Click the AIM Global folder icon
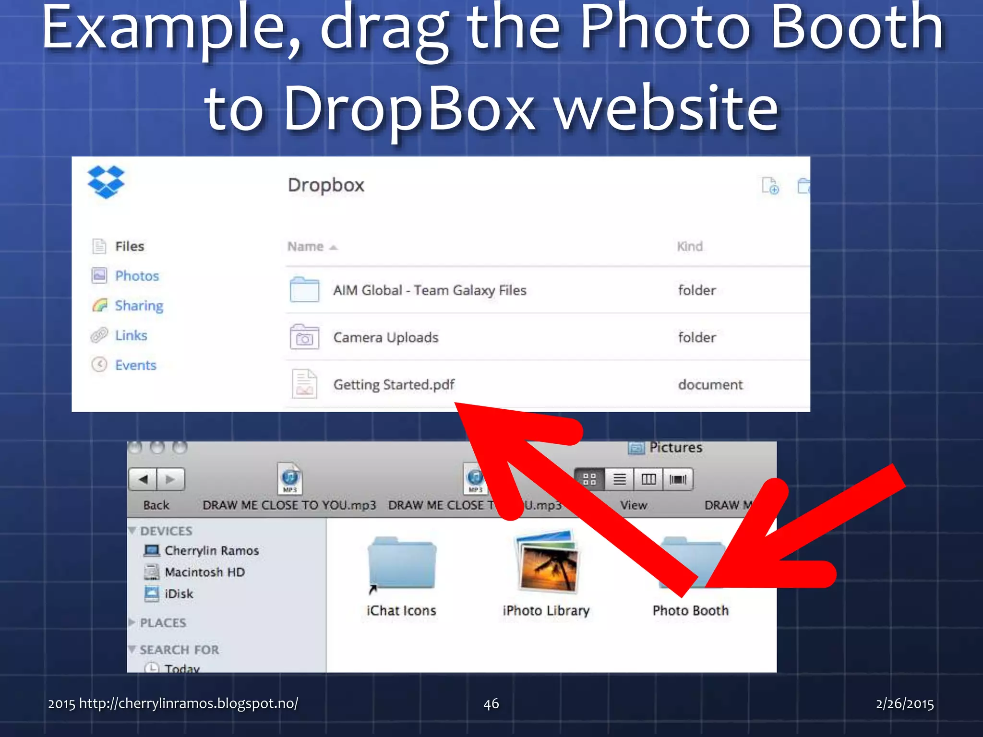The height and width of the screenshot is (737, 983). (x=305, y=289)
